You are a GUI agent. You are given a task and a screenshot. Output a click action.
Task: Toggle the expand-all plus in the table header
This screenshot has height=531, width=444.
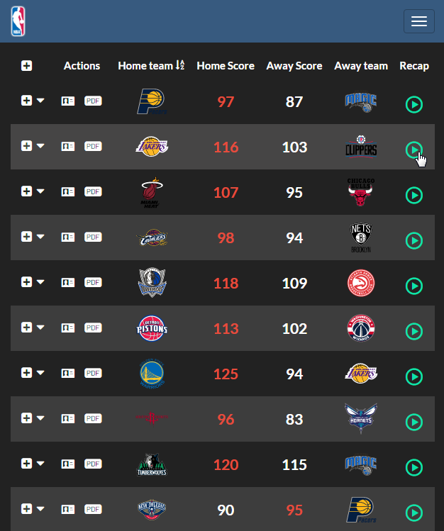click(x=26, y=66)
